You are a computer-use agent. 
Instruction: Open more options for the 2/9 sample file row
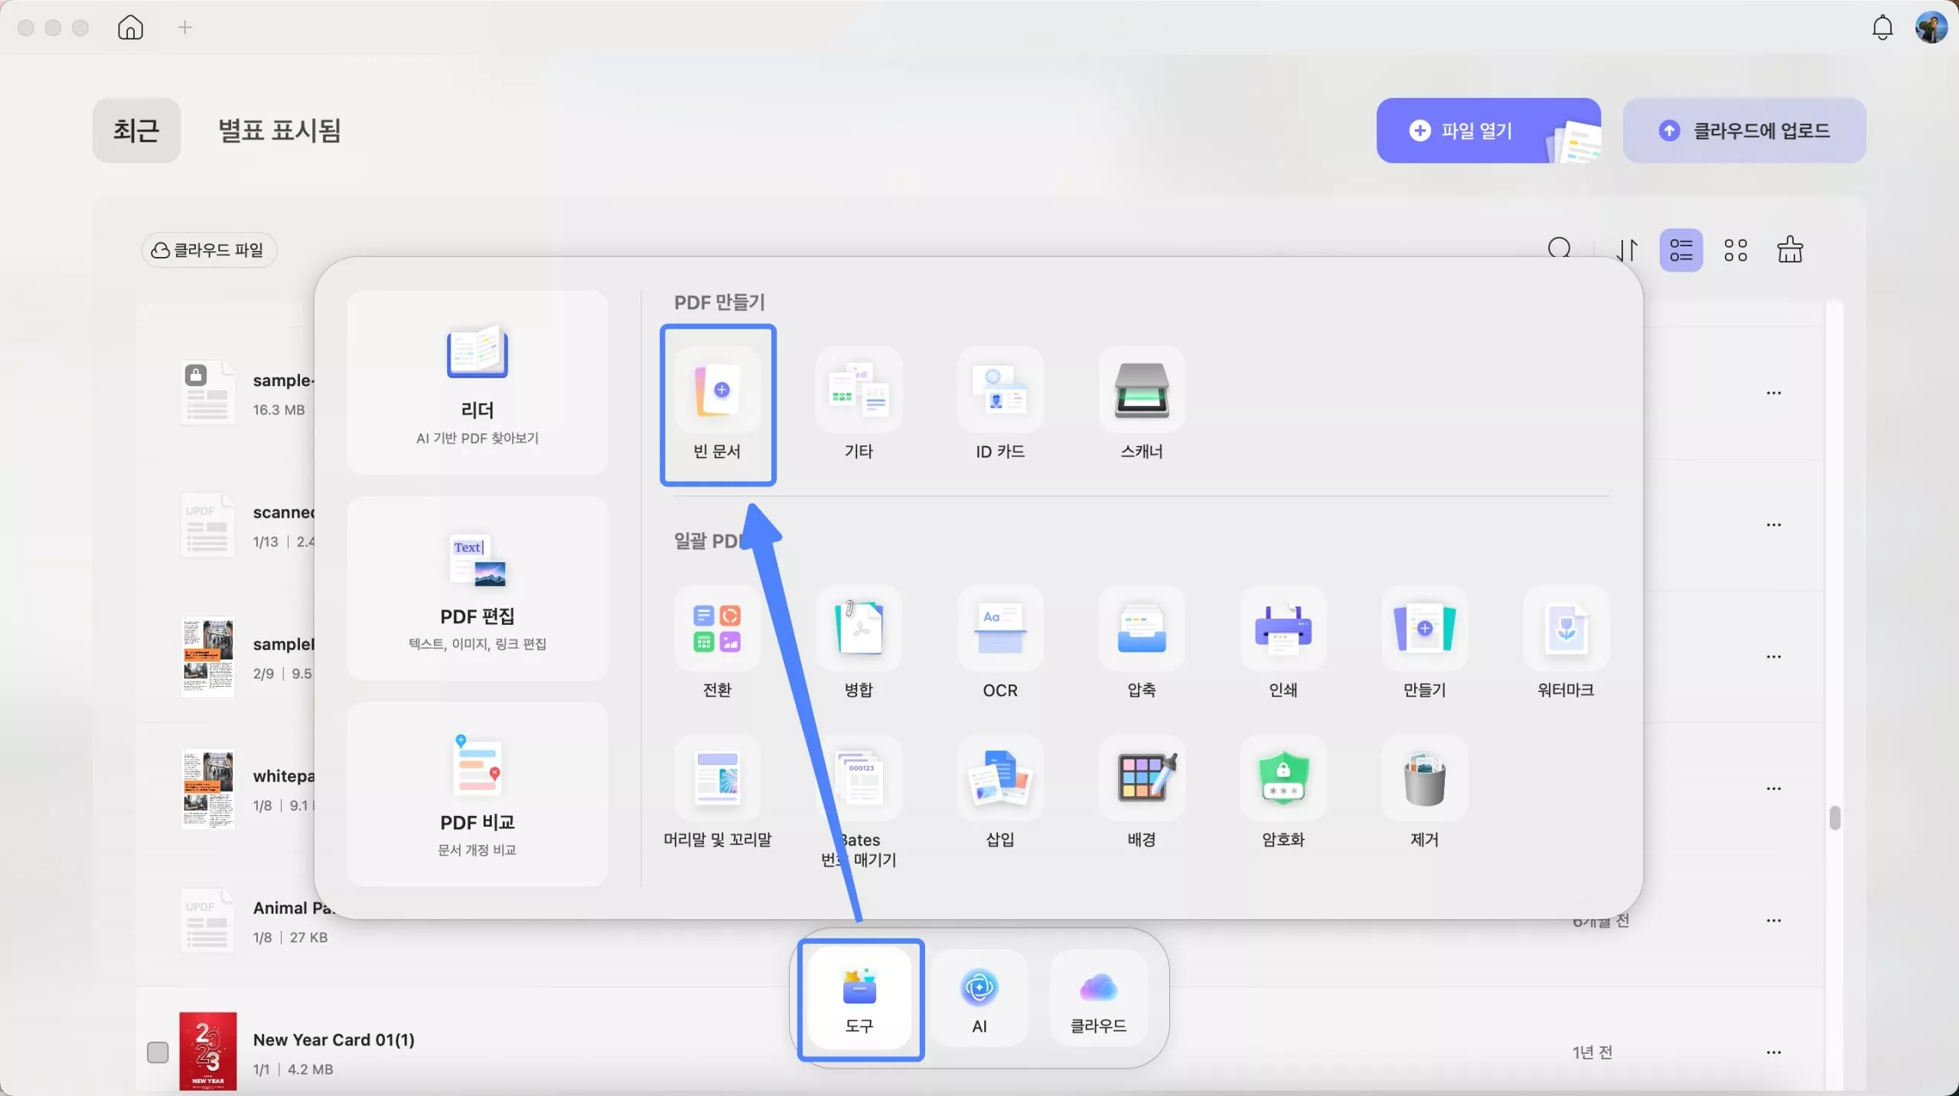tap(1774, 656)
